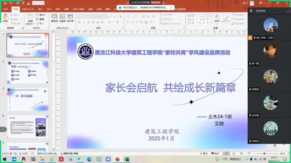
Task: Switch to the 设计 ribbon tab
Action: (49, 9)
